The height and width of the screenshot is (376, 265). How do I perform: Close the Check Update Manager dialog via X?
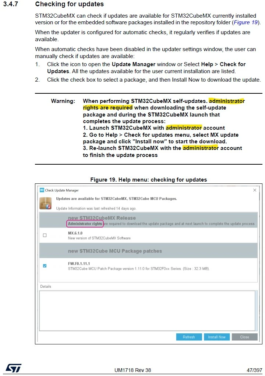[255, 190]
